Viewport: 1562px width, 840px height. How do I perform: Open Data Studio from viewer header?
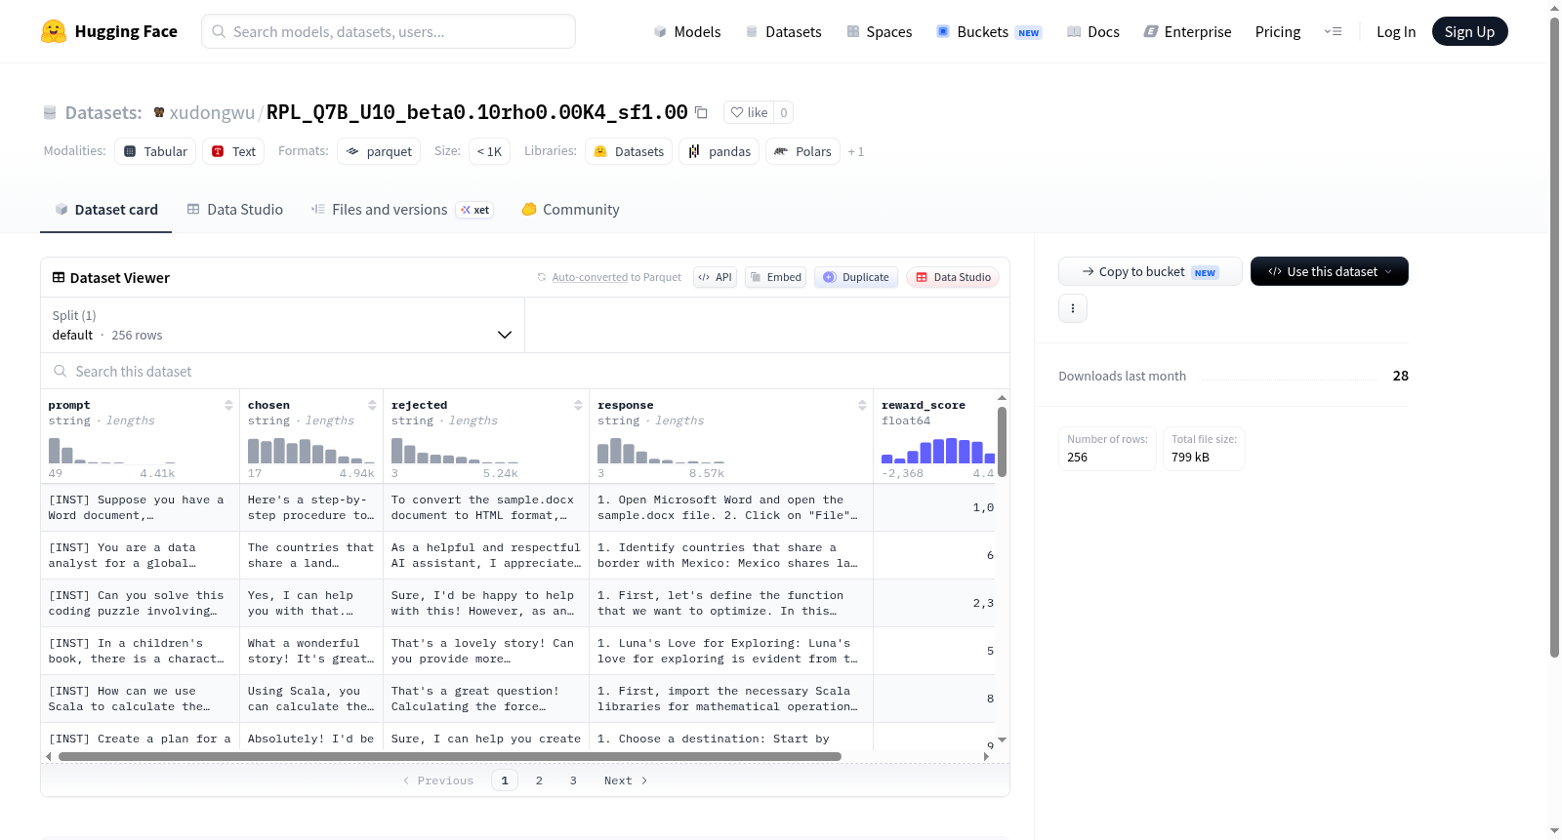click(x=953, y=277)
